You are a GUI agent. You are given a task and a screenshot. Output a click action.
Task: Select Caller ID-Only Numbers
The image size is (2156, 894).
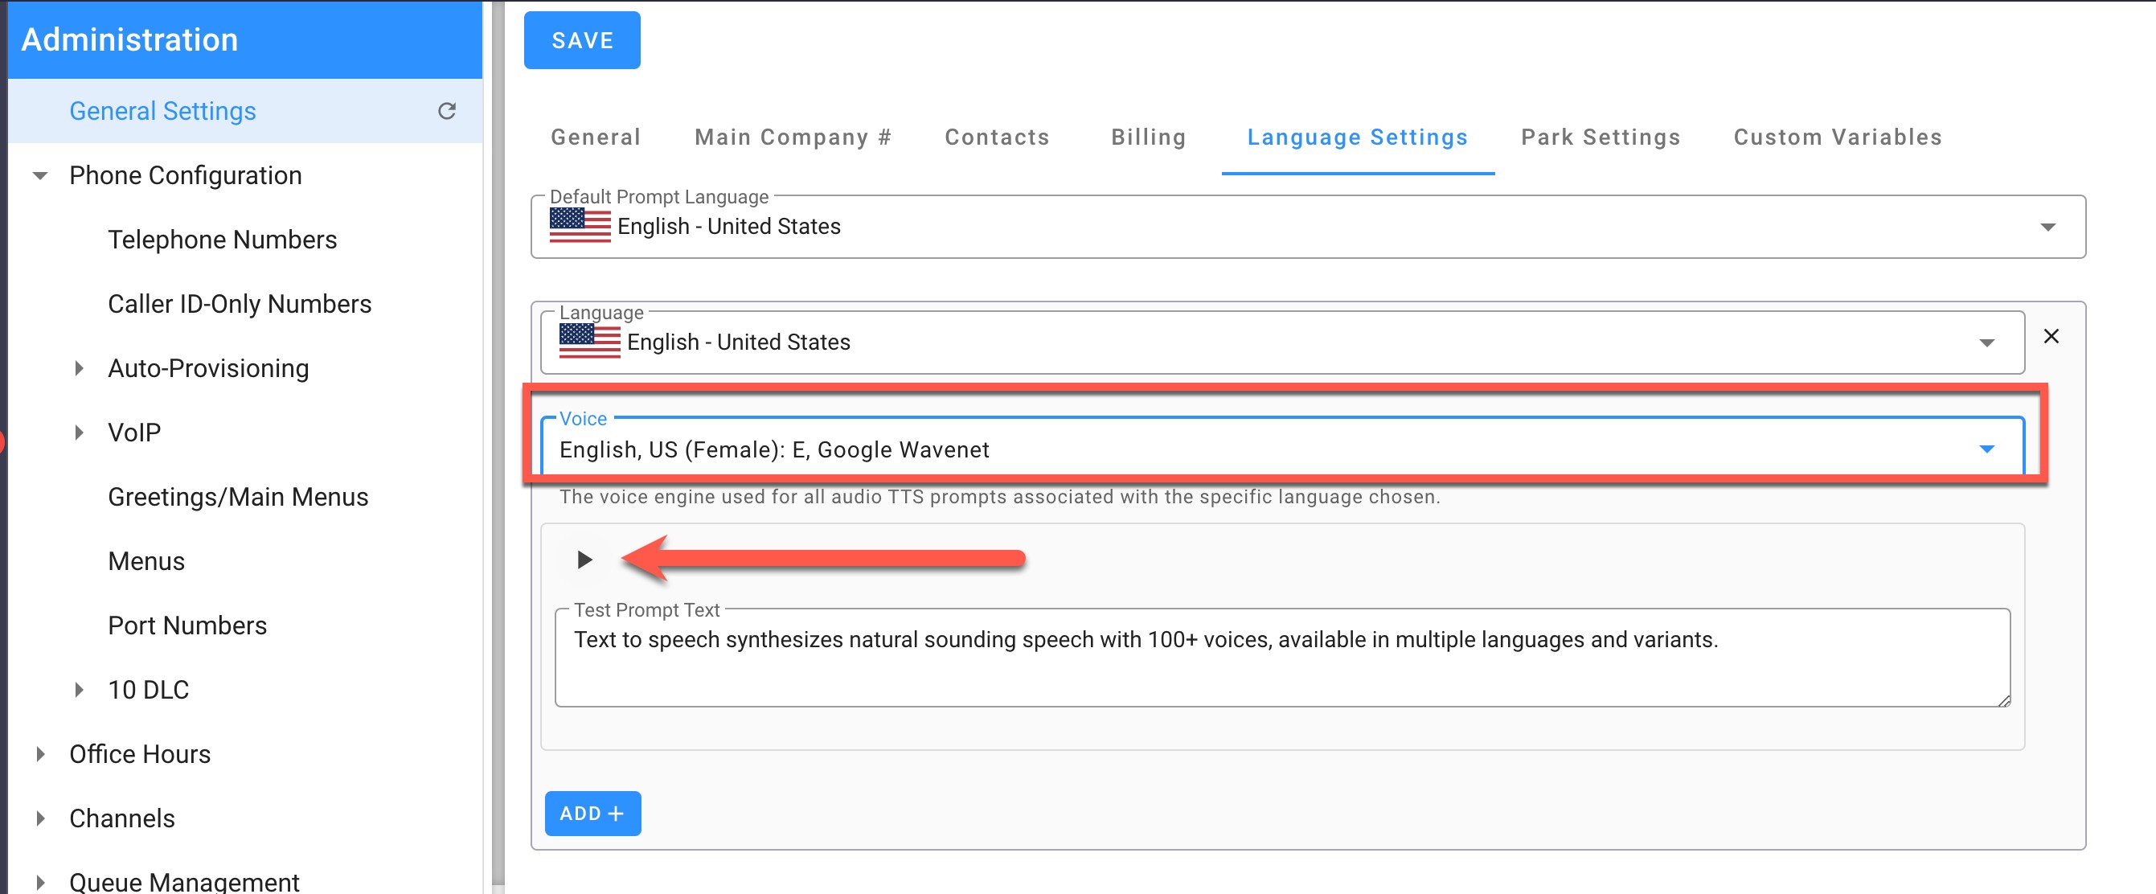[x=240, y=304]
